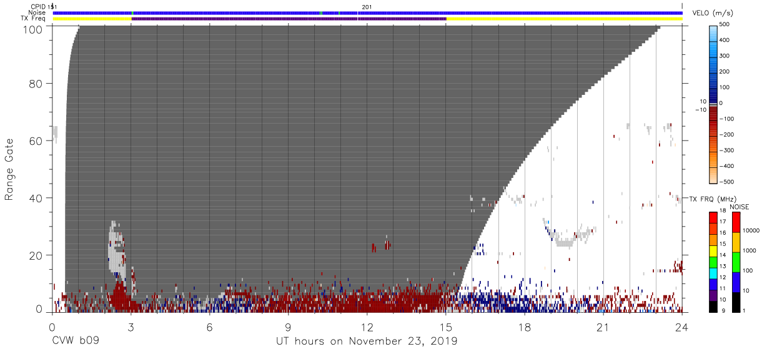Click the hour 12 tick label
The width and height of the screenshot is (767, 354).
[367, 327]
